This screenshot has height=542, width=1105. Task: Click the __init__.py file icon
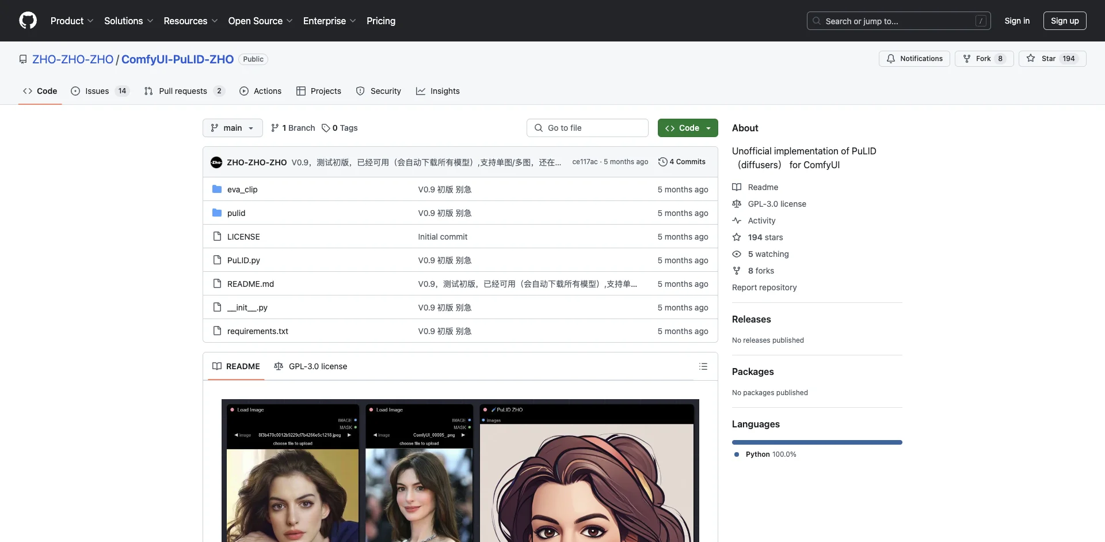click(x=217, y=308)
